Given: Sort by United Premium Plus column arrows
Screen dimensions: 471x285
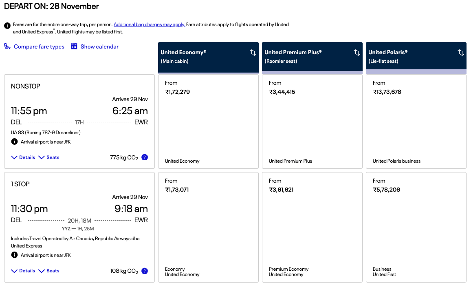Looking at the screenshot, I should tap(357, 53).
